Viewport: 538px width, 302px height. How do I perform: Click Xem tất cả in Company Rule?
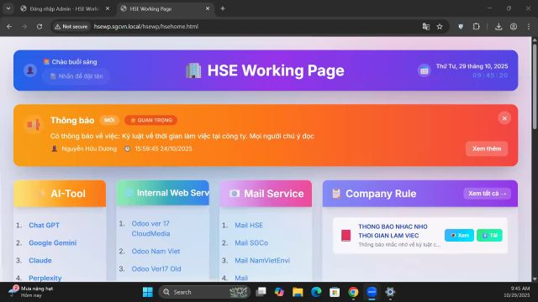[x=488, y=194]
